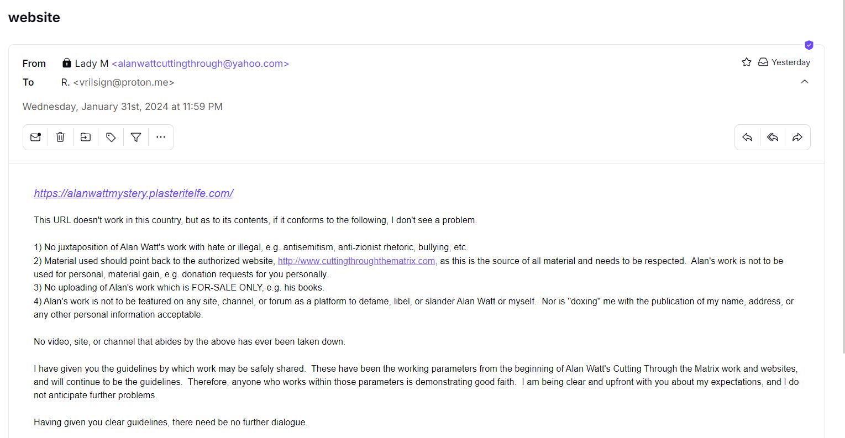
Task: Open the label tag icon
Action: pyautogui.click(x=111, y=137)
